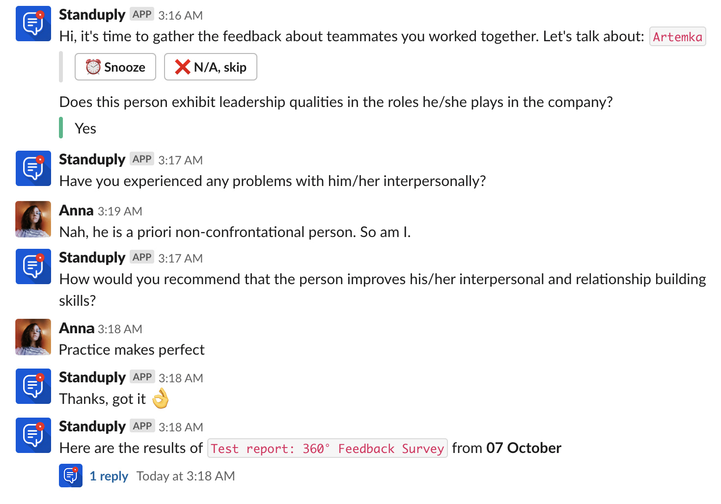Click Anna's name above Practice makes perfect
This screenshot has height=504, width=721.
tap(77, 328)
